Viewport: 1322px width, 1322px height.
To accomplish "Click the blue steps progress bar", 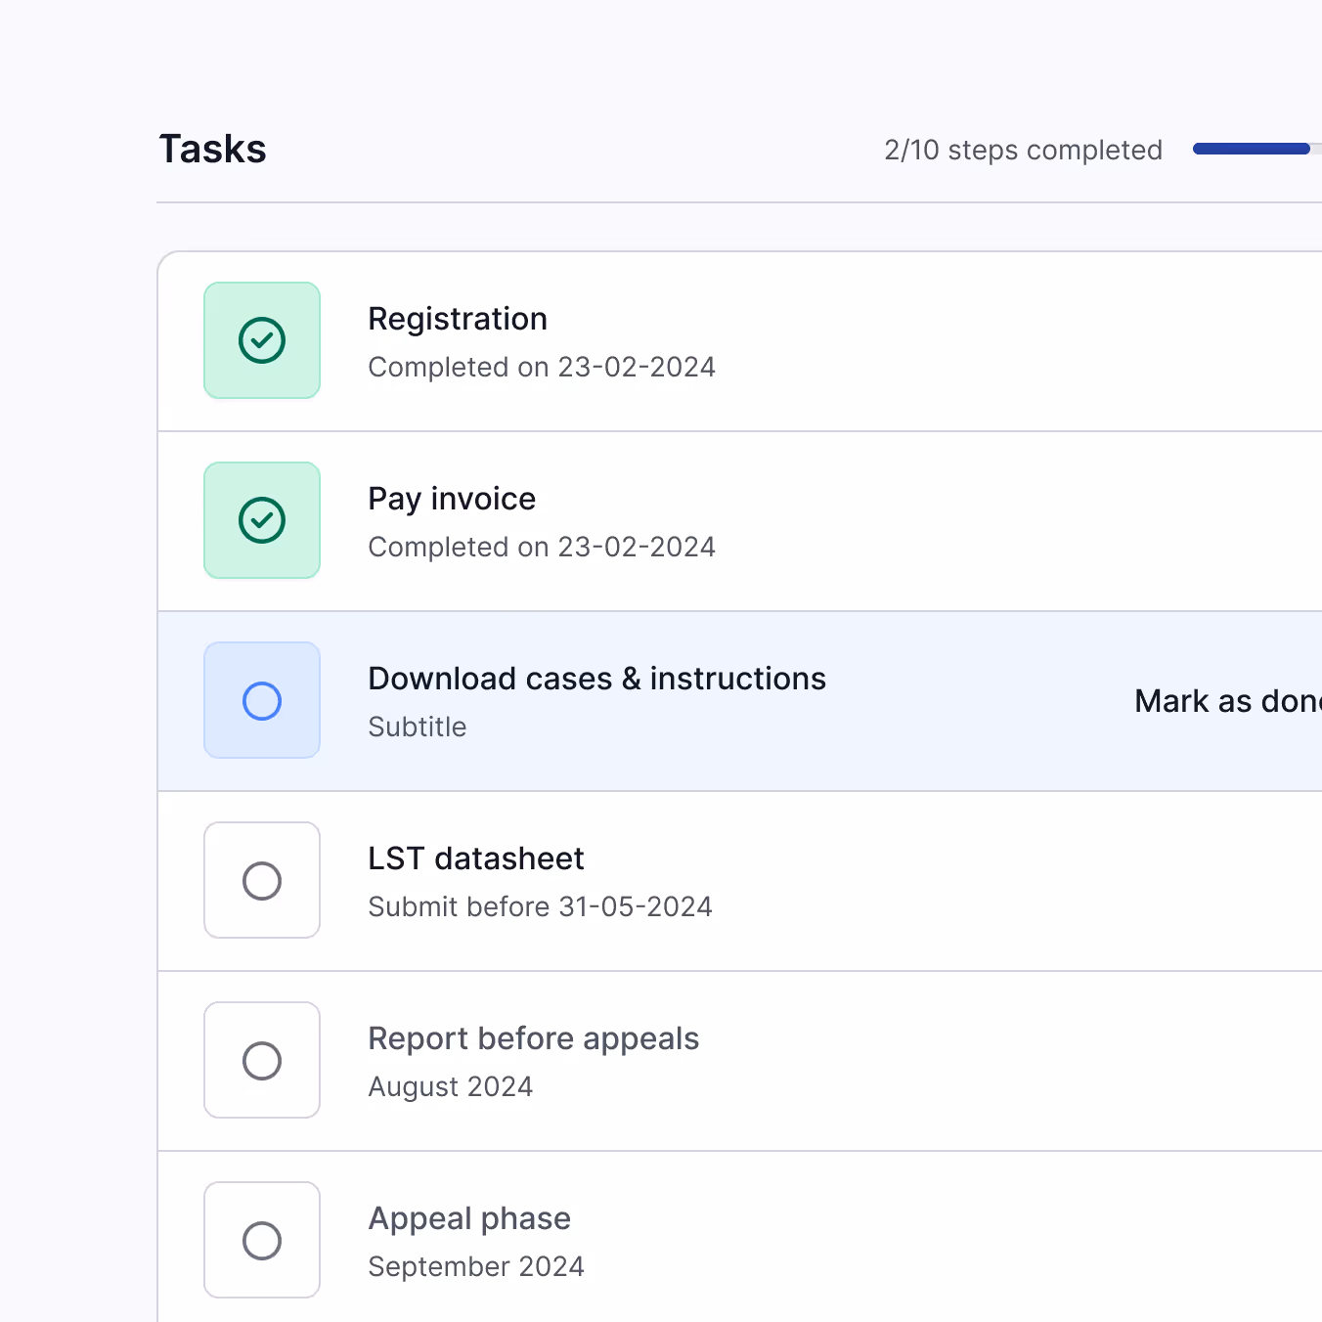I will 1252,149.
